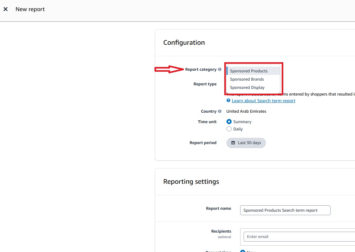Click the New report page title
This screenshot has width=355, height=252.
pos(30,9)
